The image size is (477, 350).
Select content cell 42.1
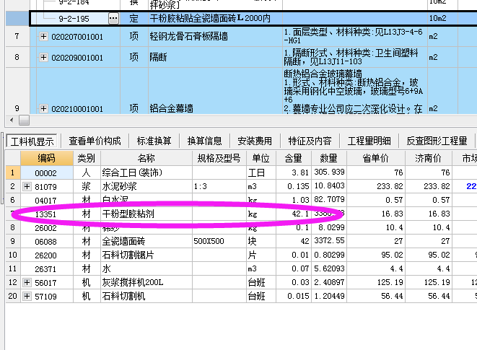(294, 214)
